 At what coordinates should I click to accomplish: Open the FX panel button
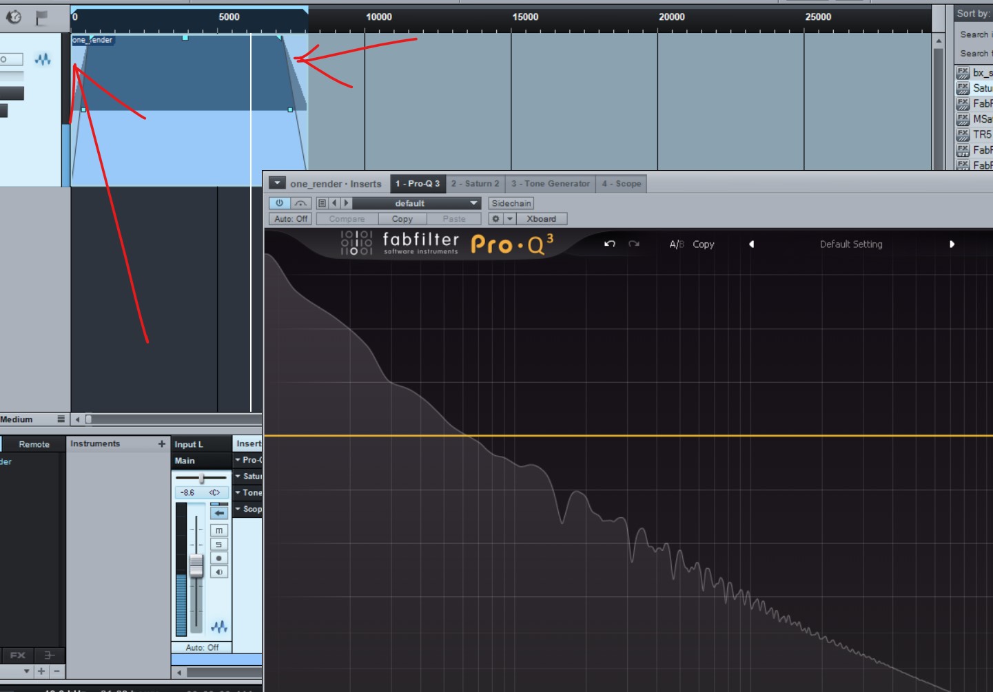coord(17,655)
